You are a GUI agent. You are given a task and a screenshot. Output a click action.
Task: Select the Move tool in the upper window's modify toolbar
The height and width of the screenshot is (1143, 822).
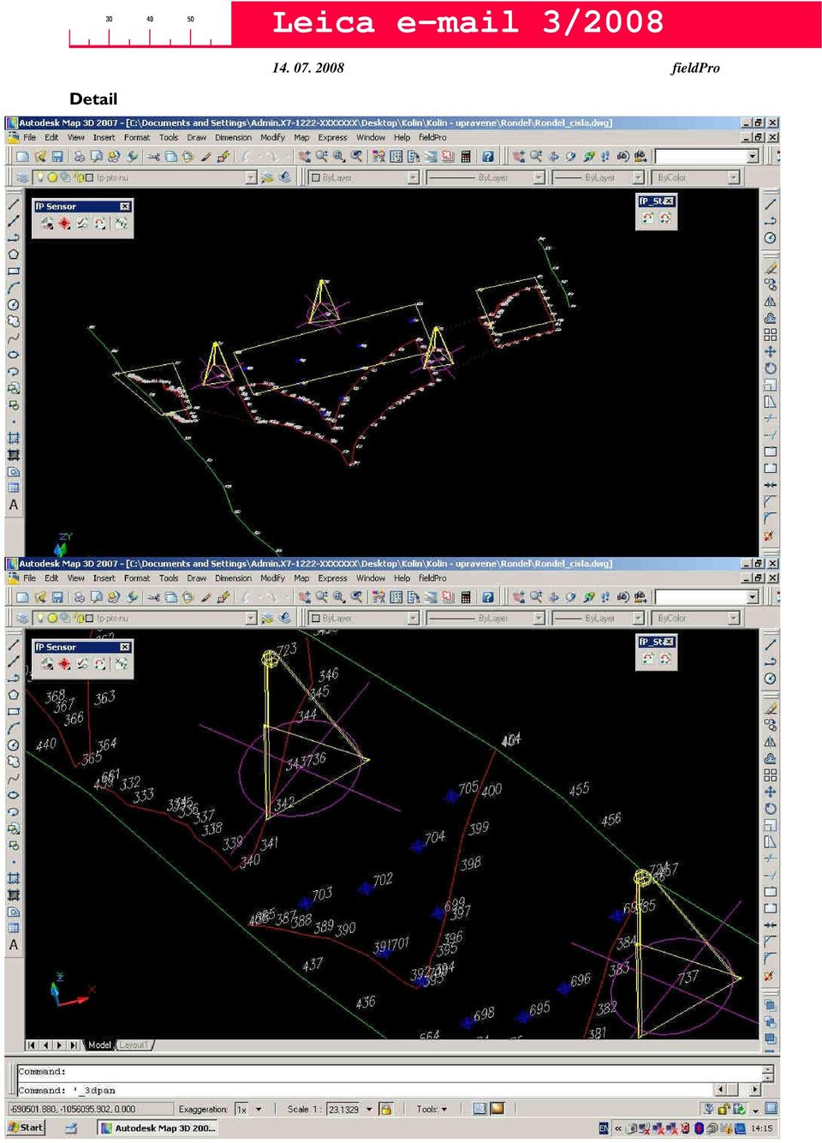click(771, 351)
